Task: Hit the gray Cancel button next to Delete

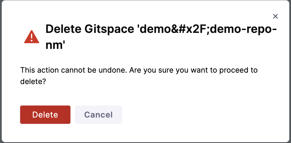Action: (98, 115)
